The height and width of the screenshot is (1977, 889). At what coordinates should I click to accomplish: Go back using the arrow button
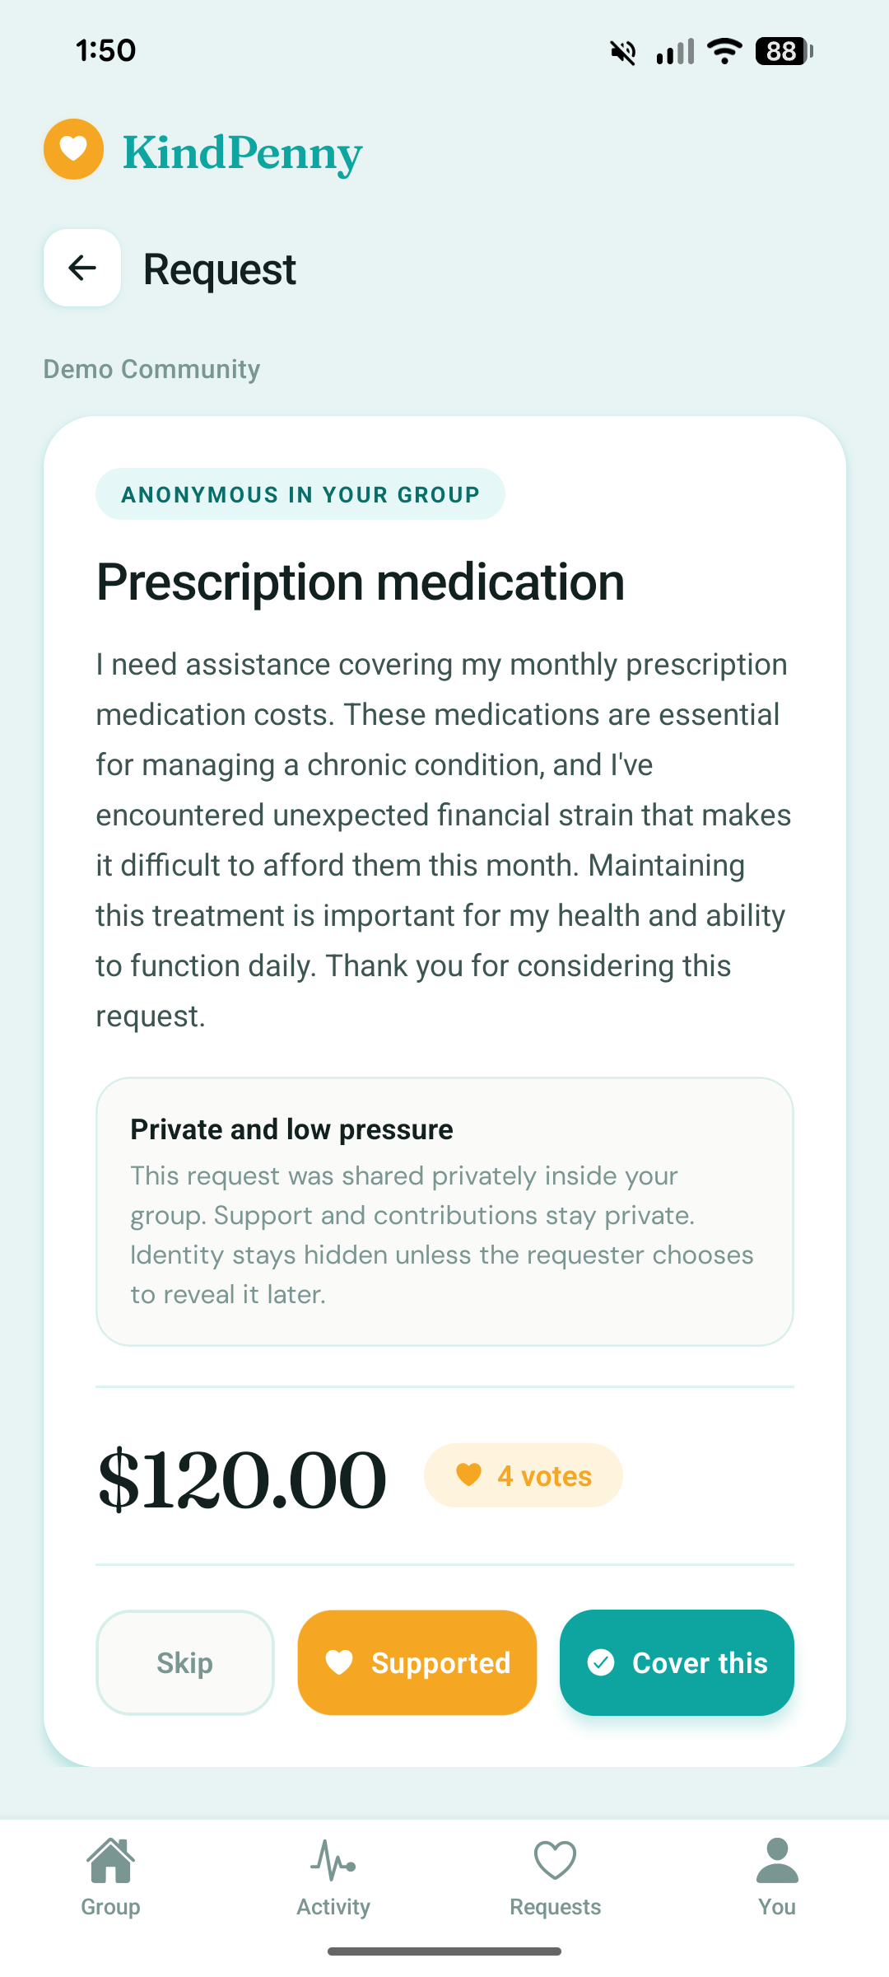pyautogui.click(x=82, y=268)
